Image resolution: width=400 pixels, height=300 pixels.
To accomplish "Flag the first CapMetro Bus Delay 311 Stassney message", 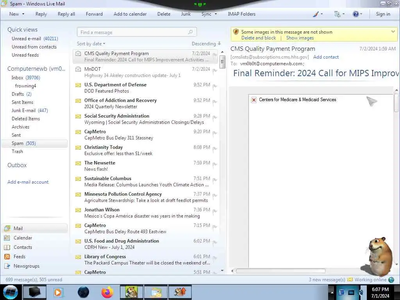I will (215, 134).
